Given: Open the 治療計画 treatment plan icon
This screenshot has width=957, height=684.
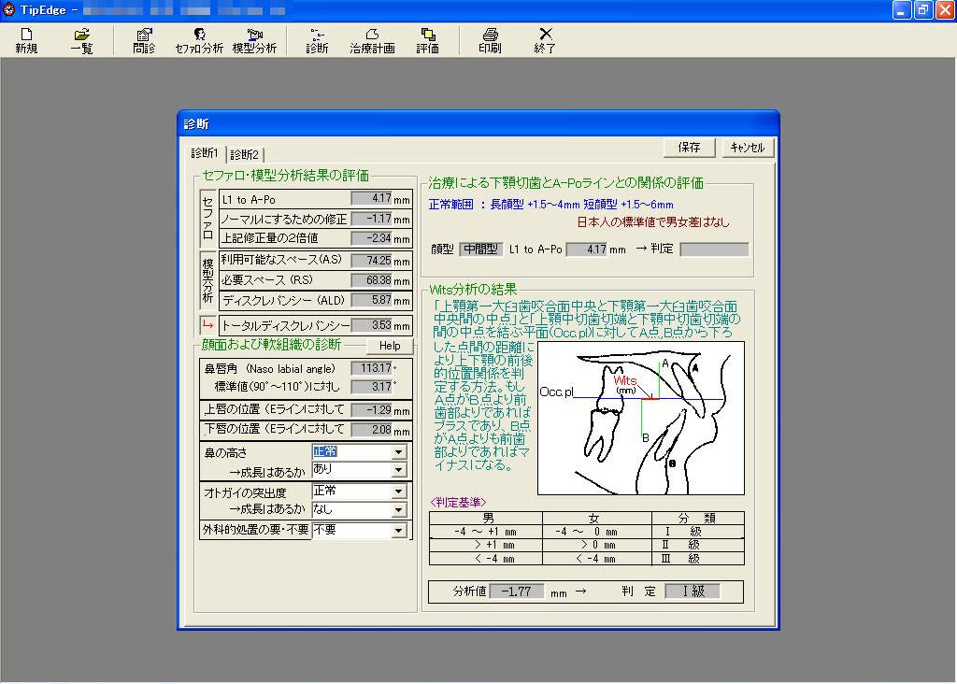Looking at the screenshot, I should (x=372, y=40).
